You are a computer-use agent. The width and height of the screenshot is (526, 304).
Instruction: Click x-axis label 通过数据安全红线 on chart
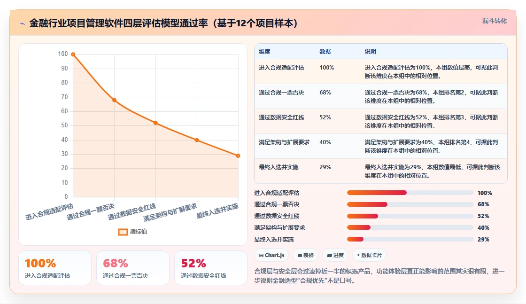coord(132,212)
